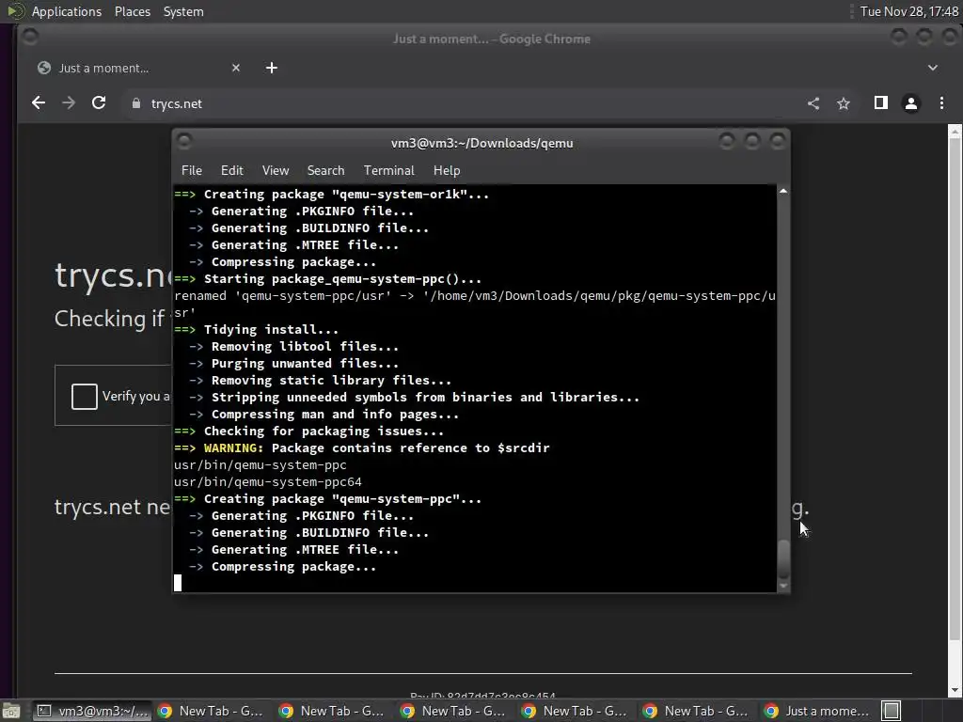The width and height of the screenshot is (963, 722).
Task: Open Chrome side panel icon
Action: pyautogui.click(x=880, y=103)
